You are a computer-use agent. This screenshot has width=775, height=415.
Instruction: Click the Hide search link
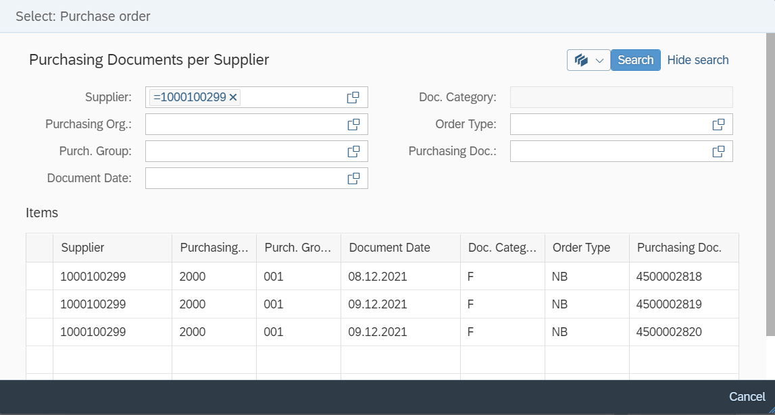pos(697,60)
